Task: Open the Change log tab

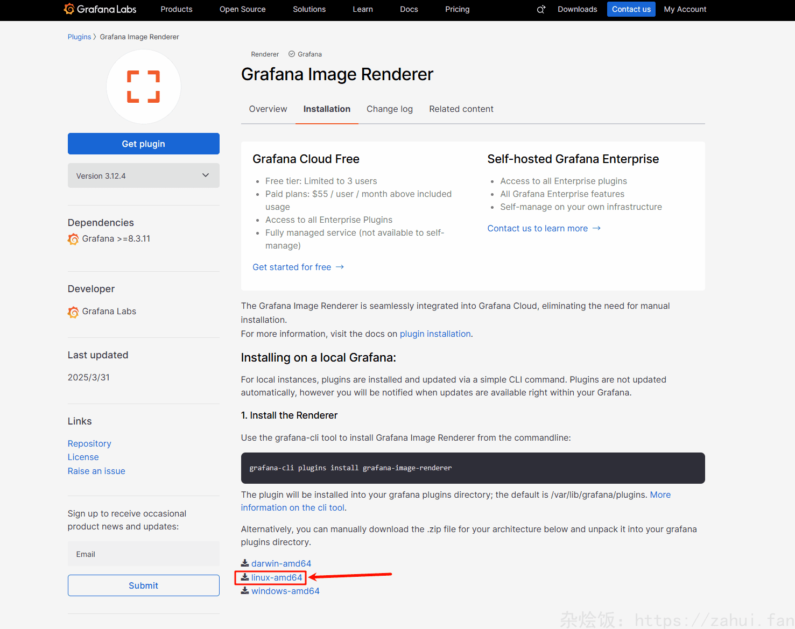Action: [389, 109]
